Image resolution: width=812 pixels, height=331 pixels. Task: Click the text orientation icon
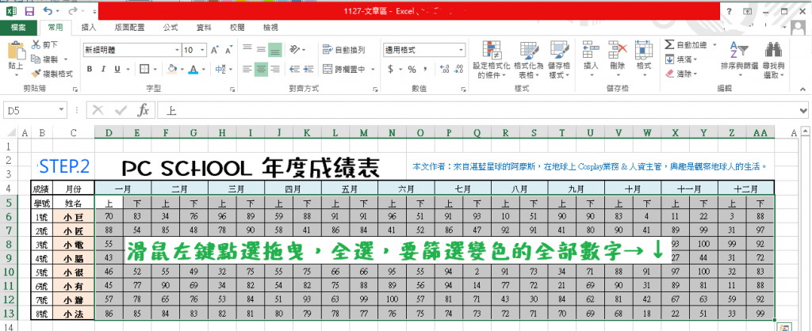pos(295,50)
